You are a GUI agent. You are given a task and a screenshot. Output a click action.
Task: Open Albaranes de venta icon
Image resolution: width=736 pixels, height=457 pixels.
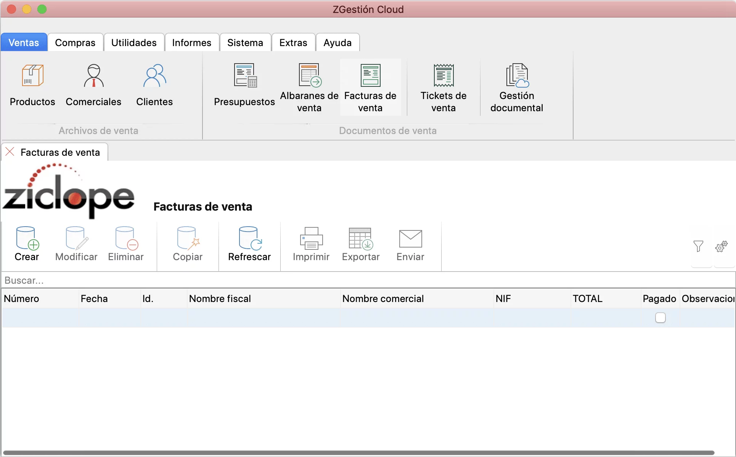click(x=309, y=75)
